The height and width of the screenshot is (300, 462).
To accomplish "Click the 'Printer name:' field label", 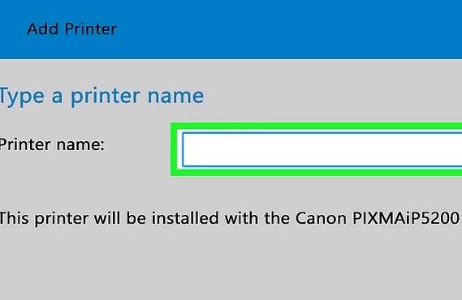I will (52, 144).
